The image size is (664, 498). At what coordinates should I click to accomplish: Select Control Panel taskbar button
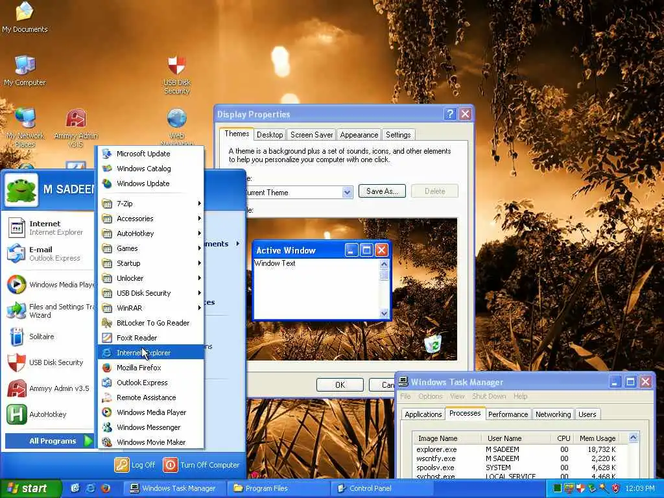pos(381,488)
